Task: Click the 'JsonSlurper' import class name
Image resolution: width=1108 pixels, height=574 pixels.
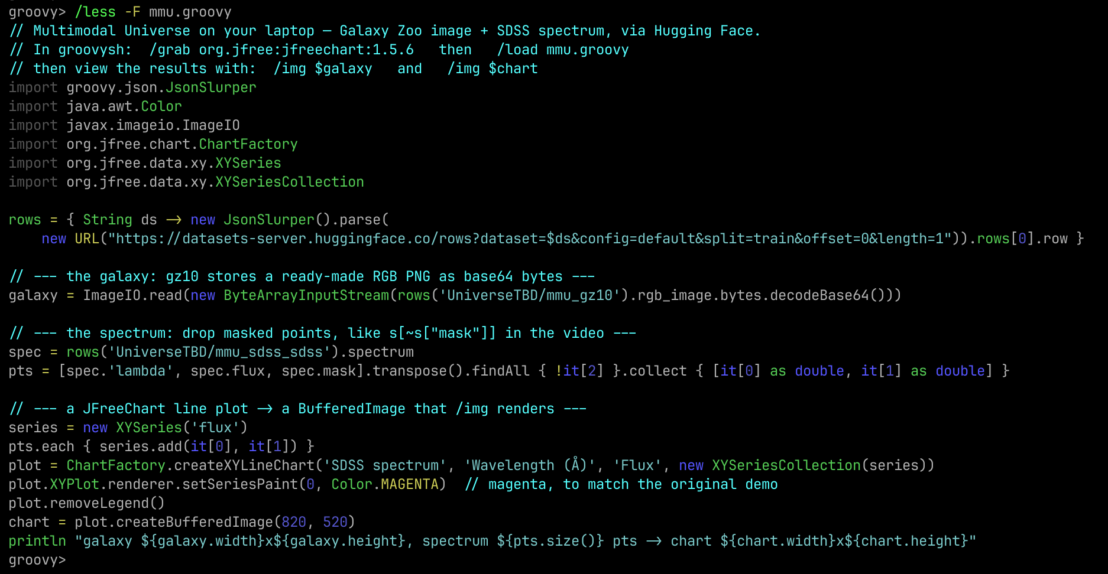Action: 211,87
